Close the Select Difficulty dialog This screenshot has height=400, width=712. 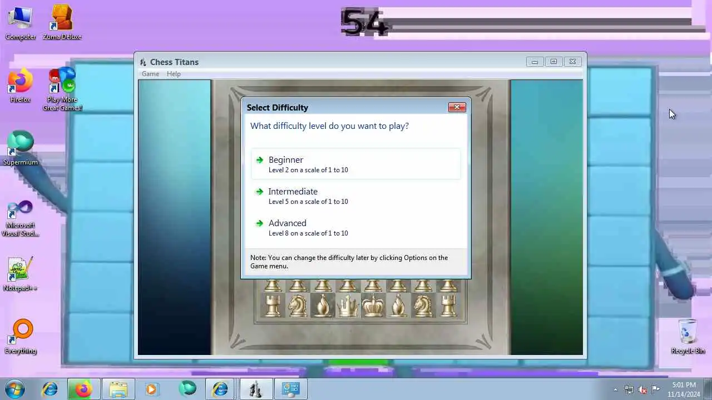457,107
